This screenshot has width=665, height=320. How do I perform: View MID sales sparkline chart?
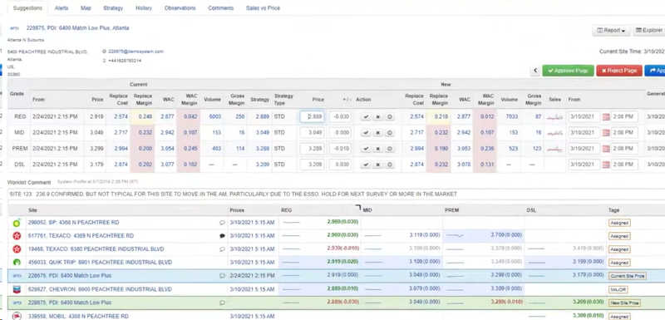555,133
